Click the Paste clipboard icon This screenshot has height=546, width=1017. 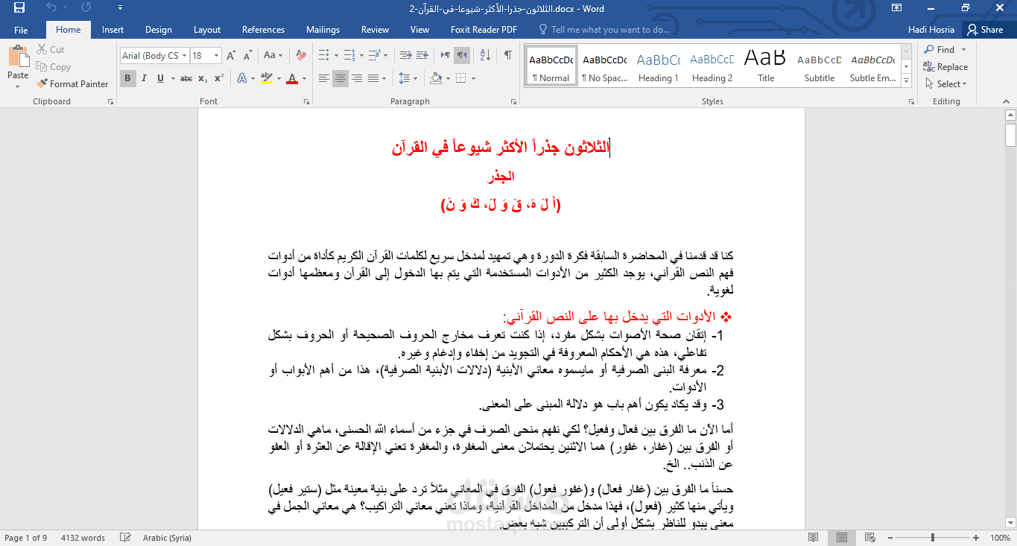point(18,57)
